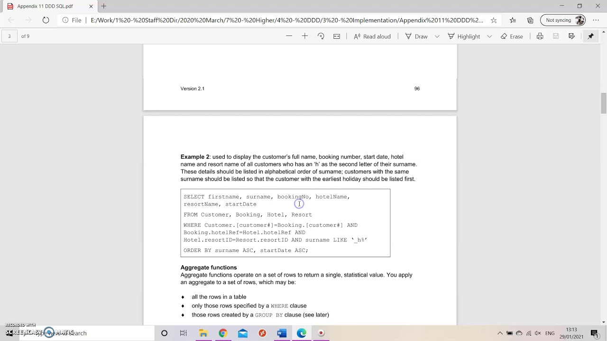Open Task View on taskbar
The height and width of the screenshot is (341, 607).
coord(184,333)
